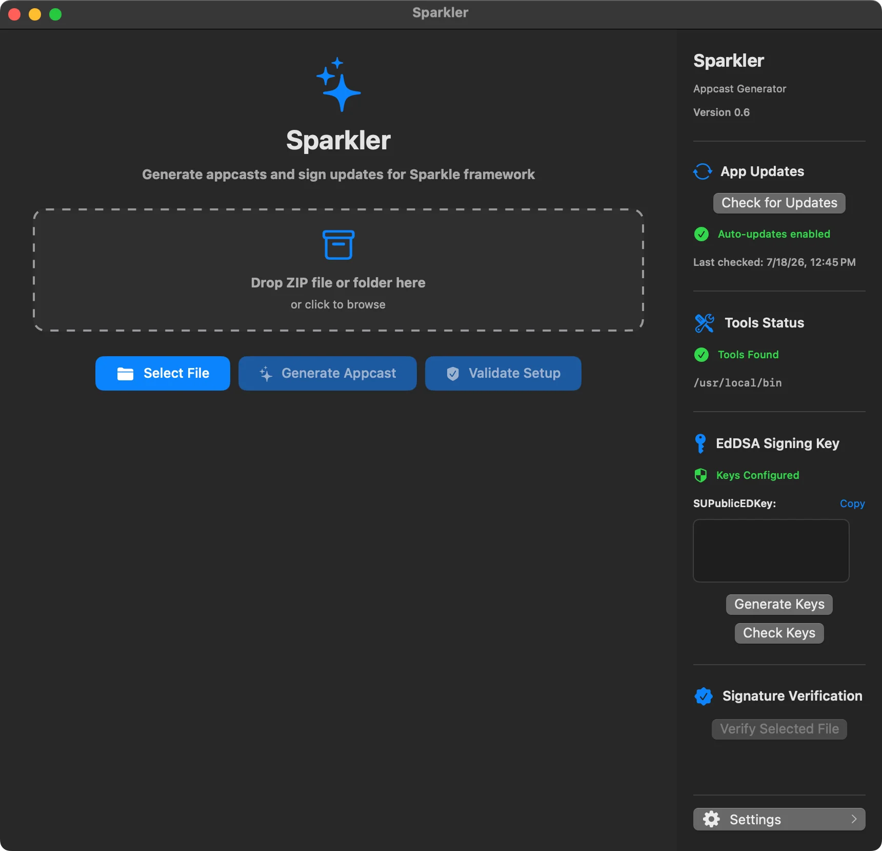Click the Settings gear icon
Screen dimensions: 882x851
pyautogui.click(x=711, y=819)
